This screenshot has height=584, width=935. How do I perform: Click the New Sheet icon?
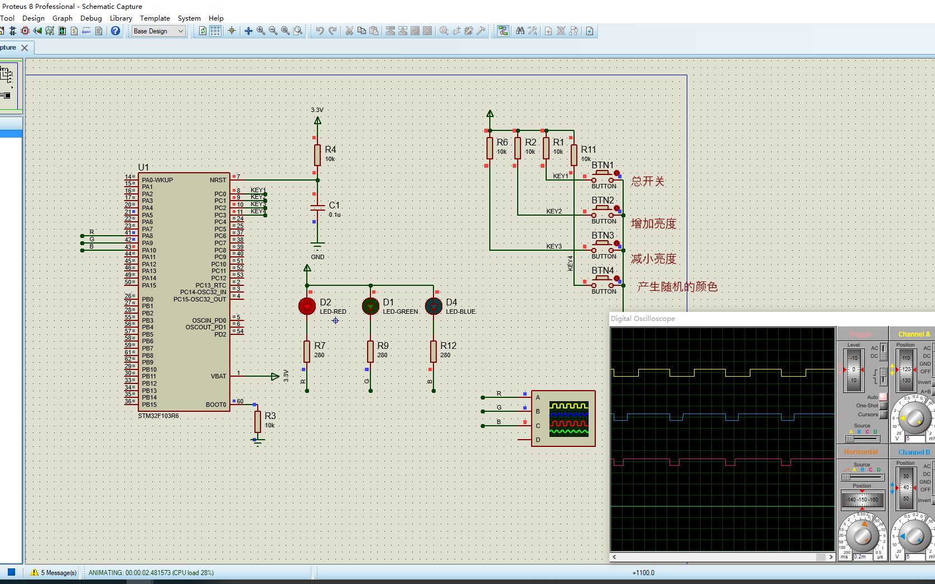548,31
